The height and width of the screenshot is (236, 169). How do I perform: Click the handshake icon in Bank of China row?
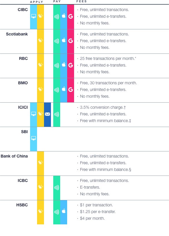[x=41, y=162]
